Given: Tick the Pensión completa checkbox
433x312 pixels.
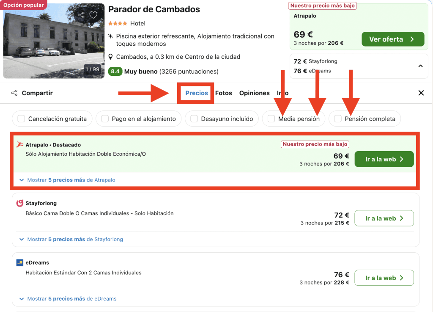Looking at the screenshot, I should (x=338, y=119).
